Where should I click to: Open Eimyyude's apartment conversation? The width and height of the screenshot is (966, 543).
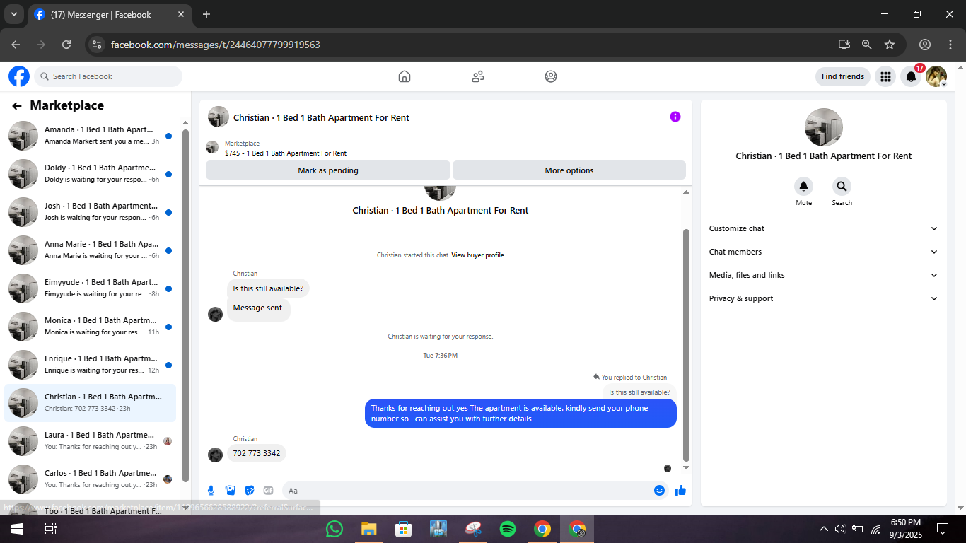pyautogui.click(x=91, y=288)
